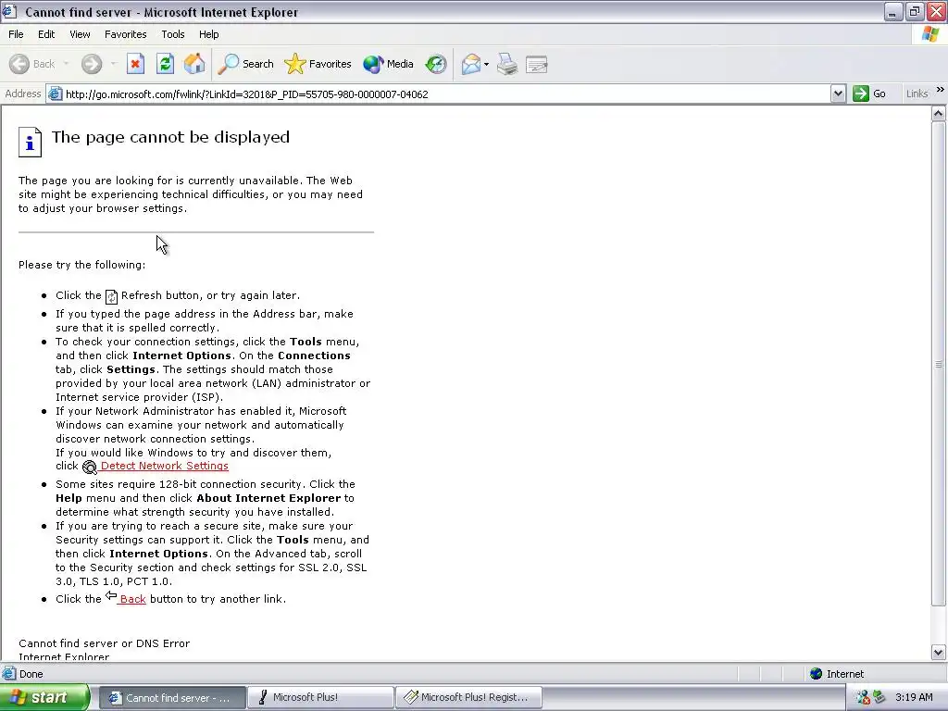
Task: Click the Forward navigation arrow icon
Action: click(x=92, y=64)
